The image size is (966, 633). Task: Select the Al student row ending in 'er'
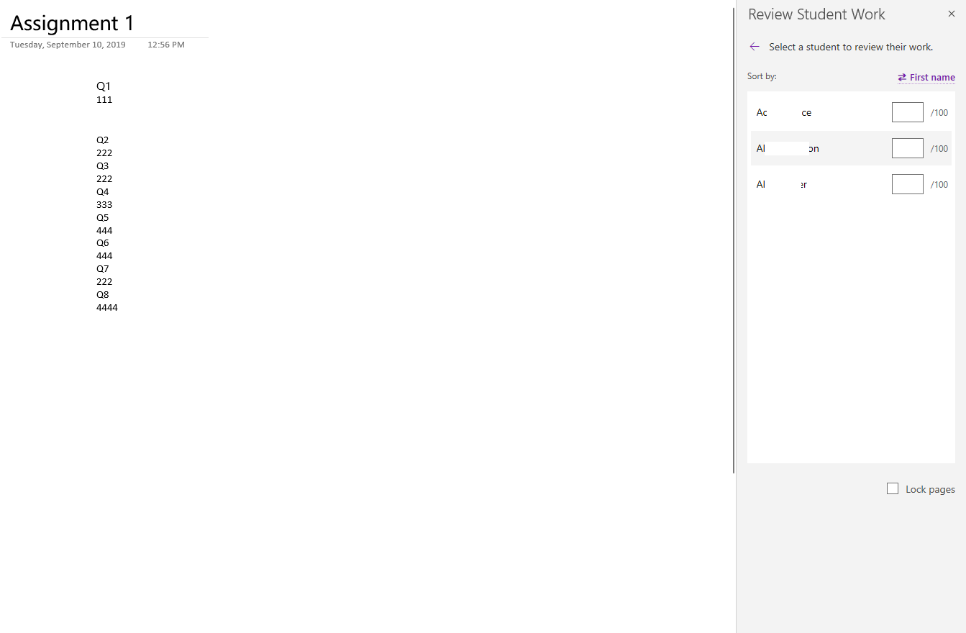coord(852,184)
